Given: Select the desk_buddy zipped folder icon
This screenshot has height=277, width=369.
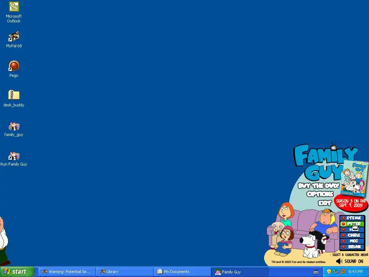Looking at the screenshot, I should click(x=14, y=98).
